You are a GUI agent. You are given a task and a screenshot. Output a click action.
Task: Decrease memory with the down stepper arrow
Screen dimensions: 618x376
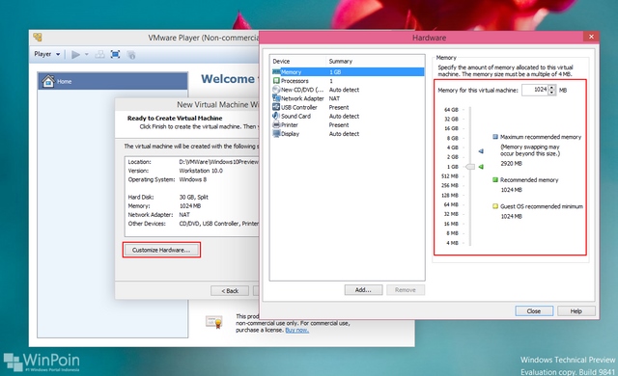(x=551, y=93)
